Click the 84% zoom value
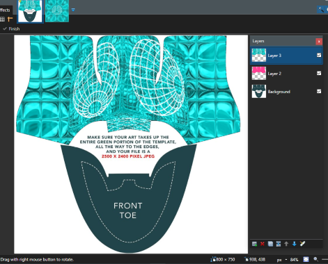The height and width of the screenshot is (264, 328). 294,260
